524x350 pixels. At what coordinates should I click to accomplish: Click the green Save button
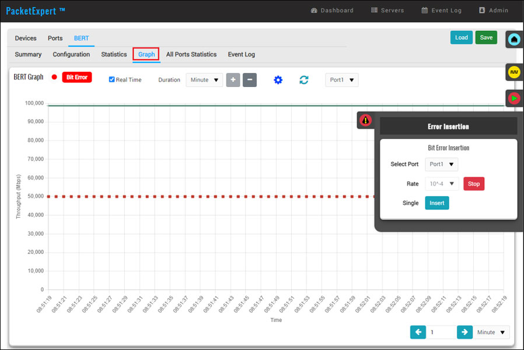[x=486, y=37]
